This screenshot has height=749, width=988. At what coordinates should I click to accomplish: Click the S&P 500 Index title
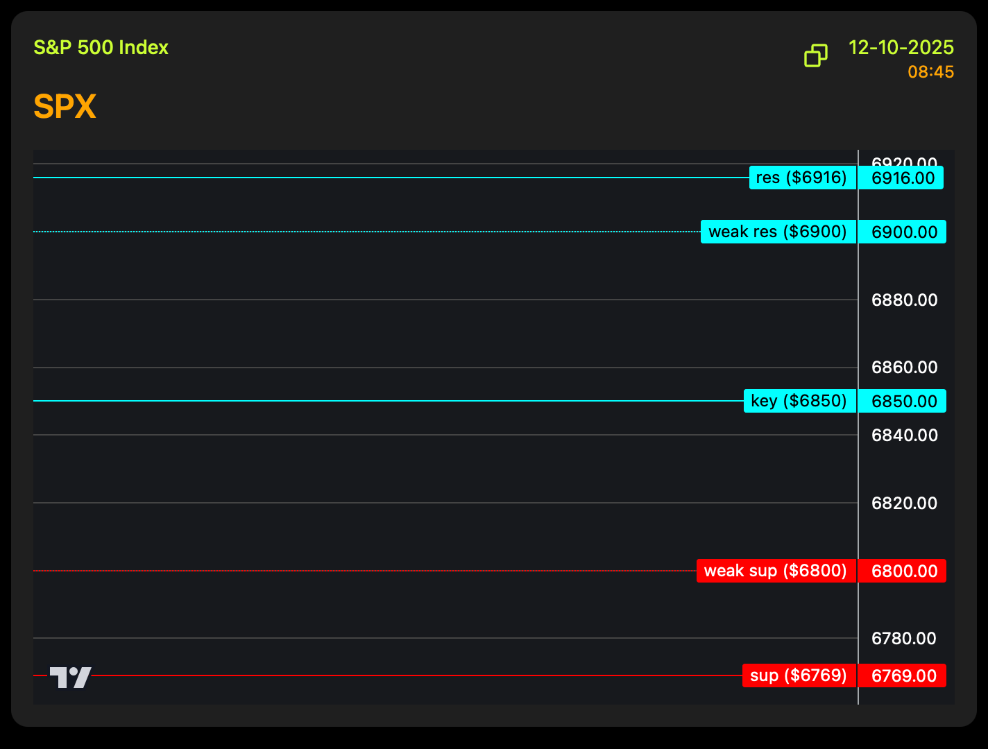point(101,47)
